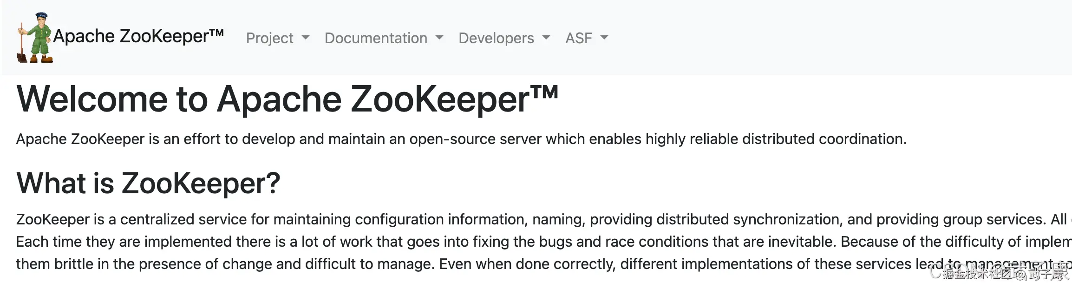Click the mascot's blue cap
The image size is (1072, 289).
coord(42,16)
